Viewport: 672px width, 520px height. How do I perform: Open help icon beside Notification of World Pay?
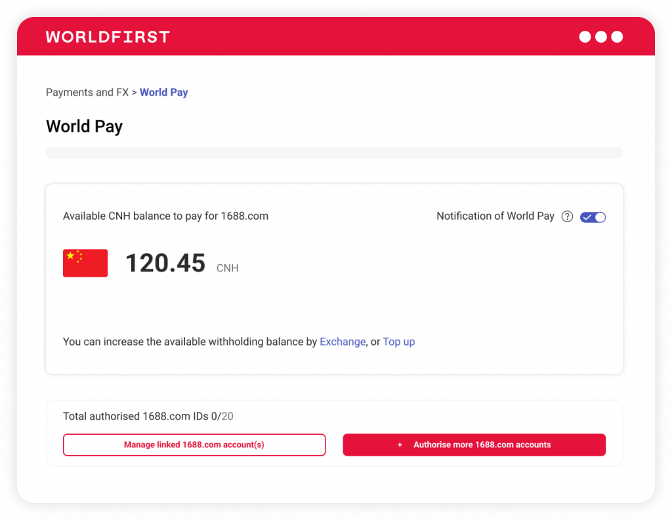[567, 217]
